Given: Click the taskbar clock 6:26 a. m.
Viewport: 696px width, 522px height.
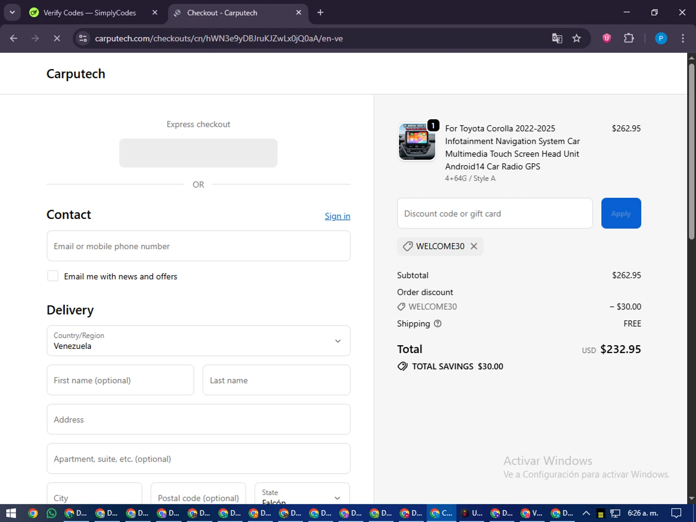Looking at the screenshot, I should (643, 513).
